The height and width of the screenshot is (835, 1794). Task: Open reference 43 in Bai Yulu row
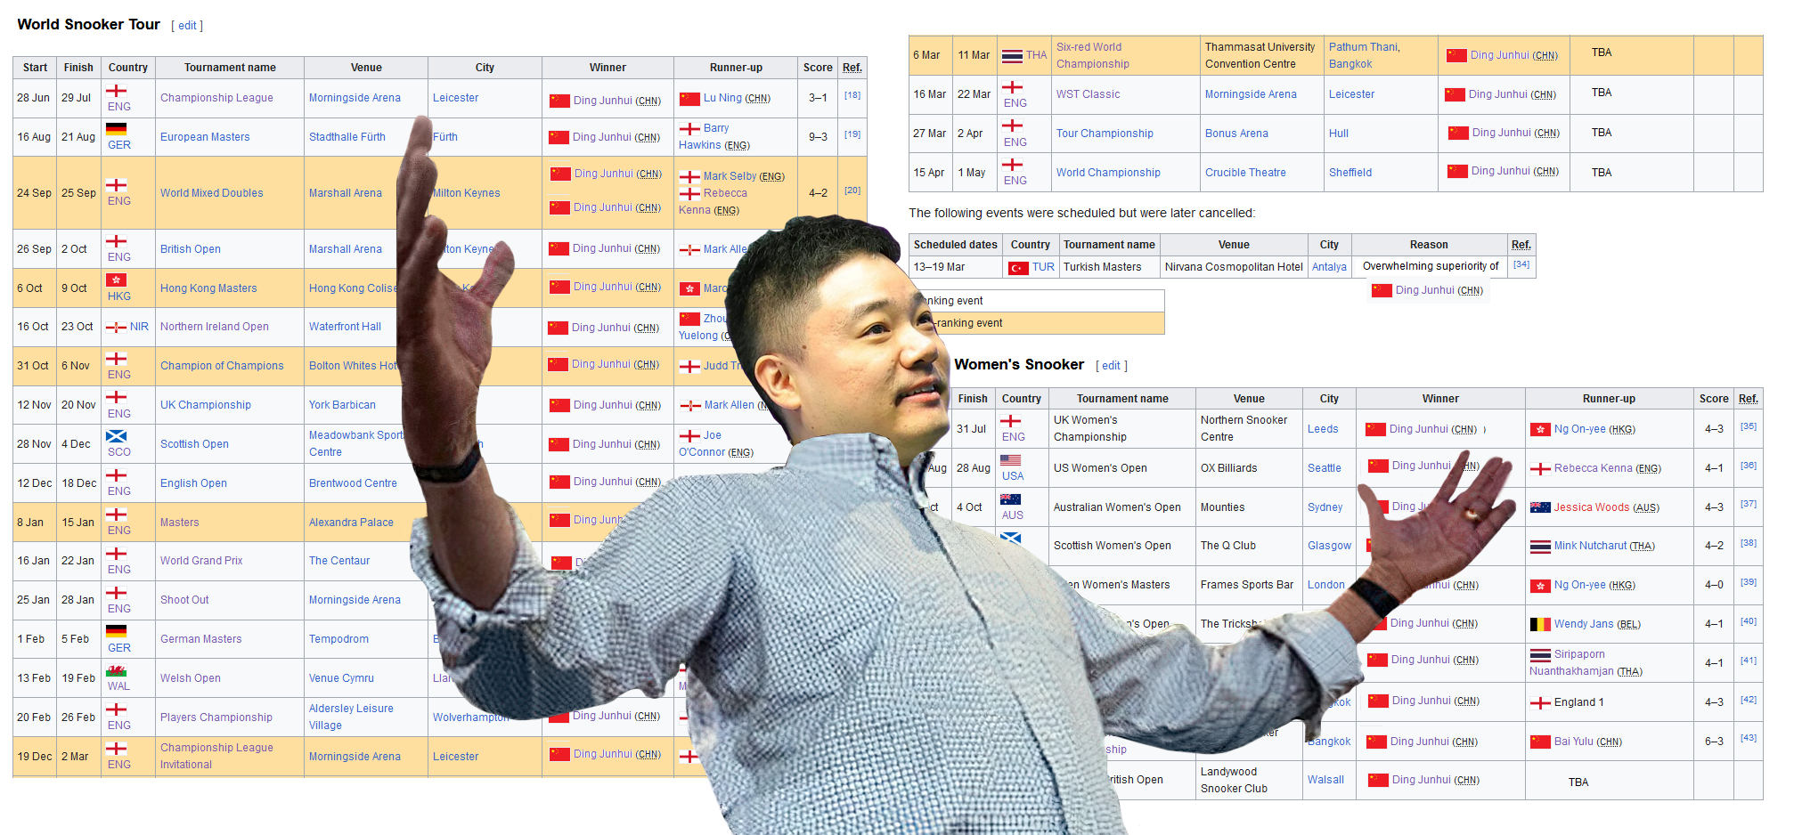click(1749, 738)
